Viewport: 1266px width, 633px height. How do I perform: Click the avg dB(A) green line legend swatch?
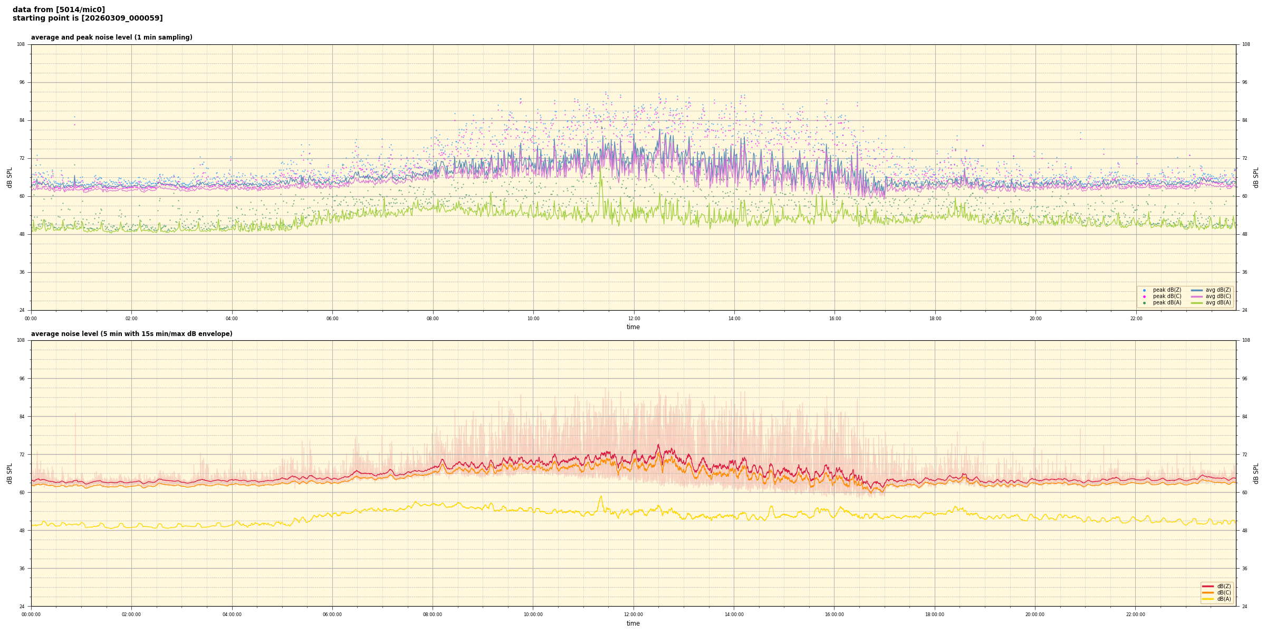pos(1196,303)
